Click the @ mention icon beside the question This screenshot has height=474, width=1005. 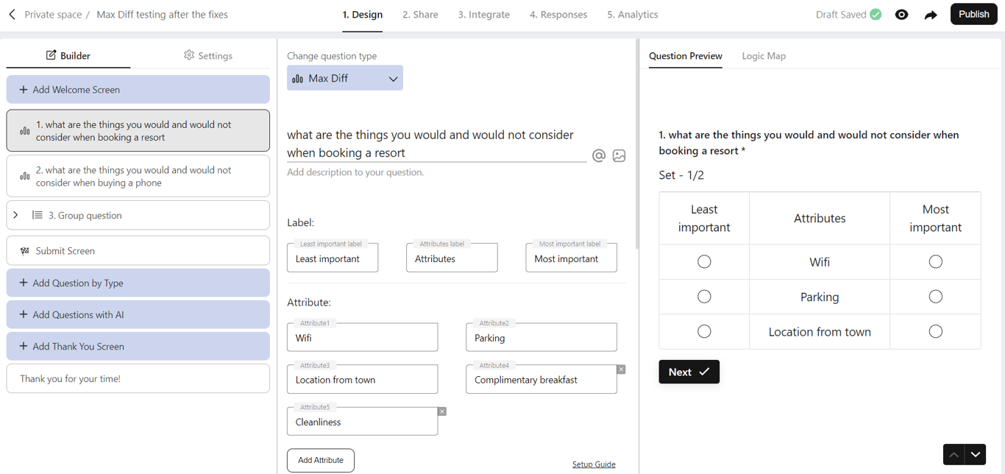599,155
